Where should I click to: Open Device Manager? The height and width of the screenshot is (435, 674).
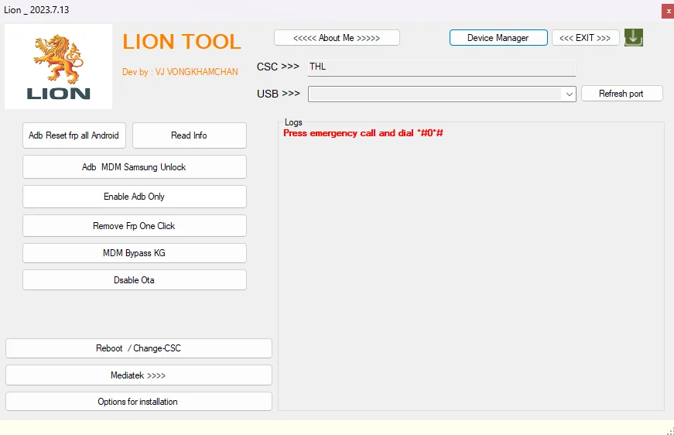pos(498,38)
